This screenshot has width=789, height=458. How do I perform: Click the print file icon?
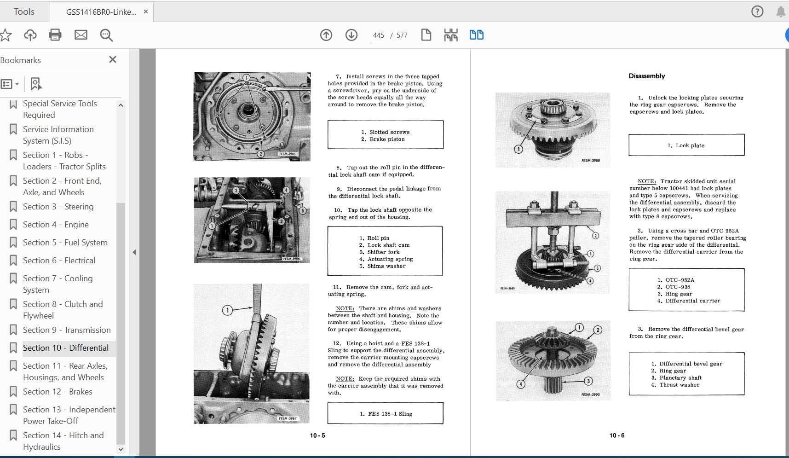(x=55, y=35)
